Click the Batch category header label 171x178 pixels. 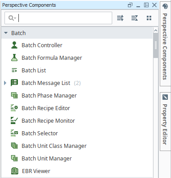(18, 33)
